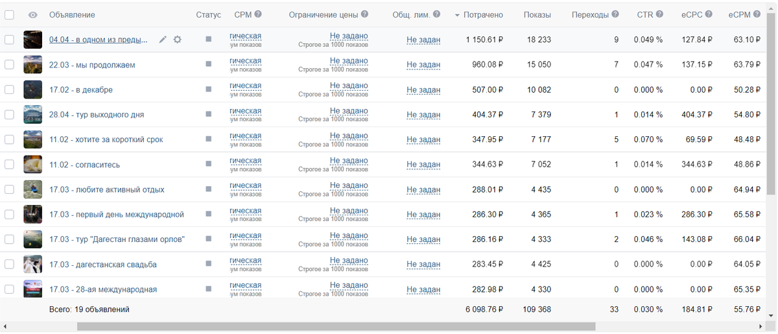
Task: Open ad 04.04 - в одном из преды...
Action: coord(98,40)
